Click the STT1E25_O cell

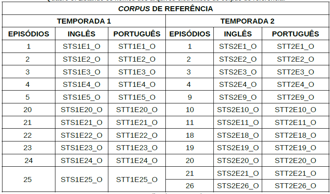(136, 180)
